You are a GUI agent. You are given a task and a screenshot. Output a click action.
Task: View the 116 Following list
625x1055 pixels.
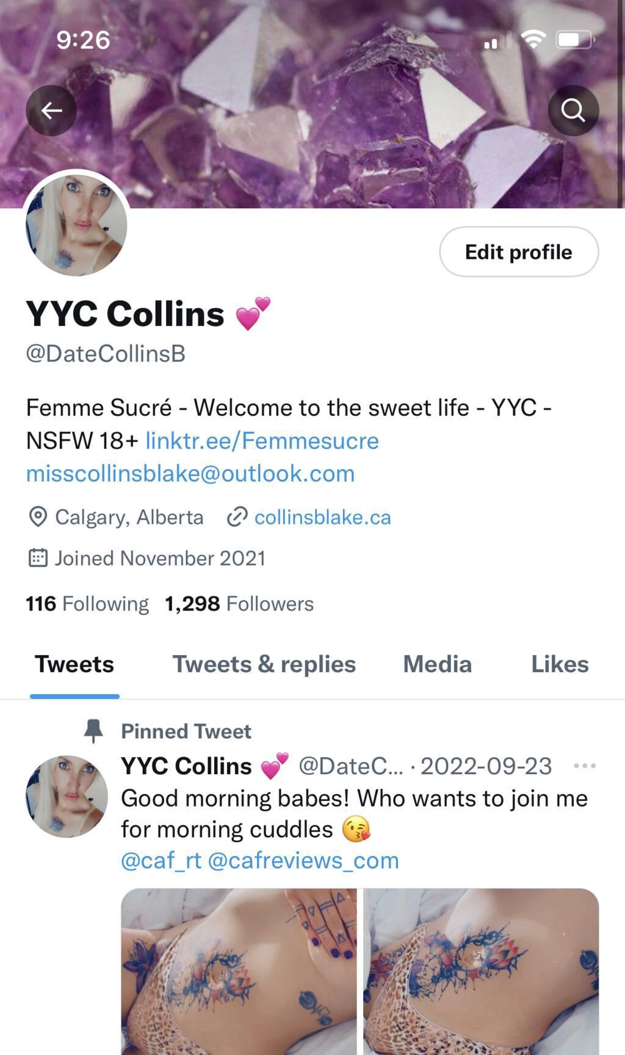(x=87, y=604)
